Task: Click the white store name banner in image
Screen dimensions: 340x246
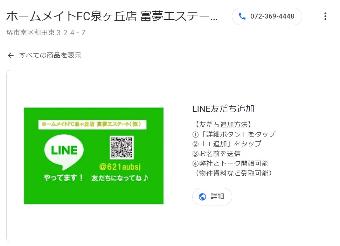Action: (x=92, y=125)
